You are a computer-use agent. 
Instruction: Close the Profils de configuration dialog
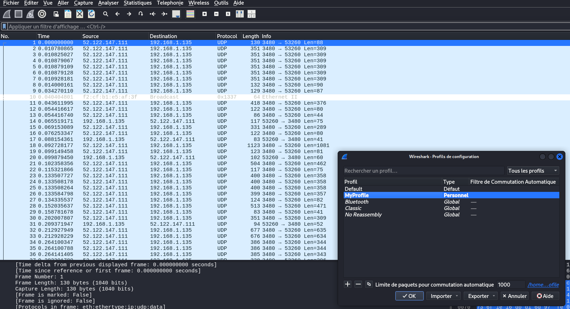coord(560,157)
